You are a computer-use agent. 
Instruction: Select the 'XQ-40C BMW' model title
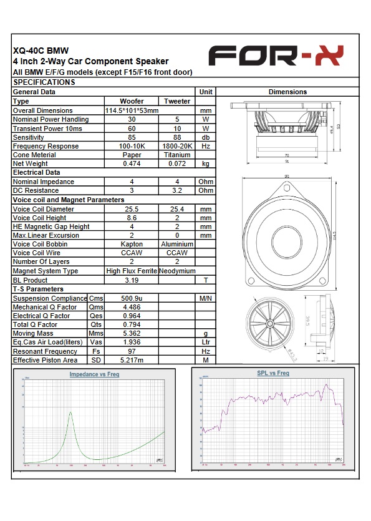point(41,51)
